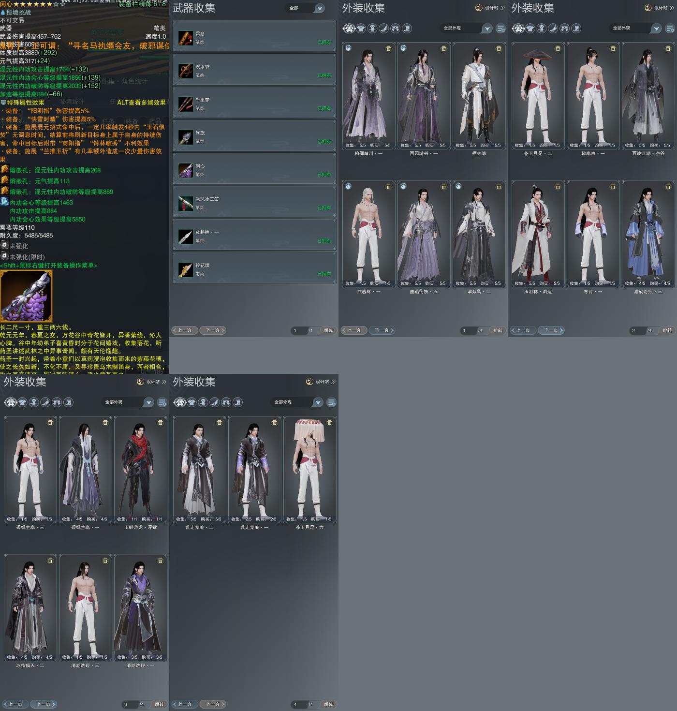Image resolution: width=677 pixels, height=711 pixels.
Task: Click the blue jar icon on the 俯仰晴川·一 card
Action: pos(348,48)
